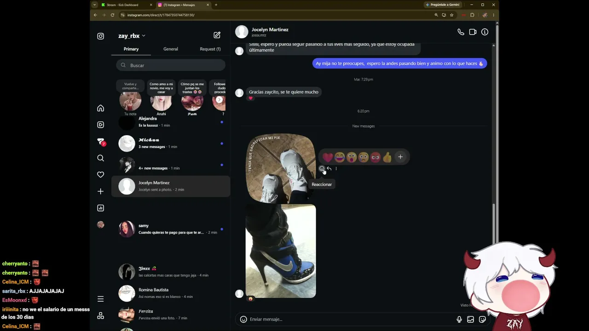Open the Chrome tab search dropdown
This screenshot has height=331, width=589.
[x=94, y=5]
